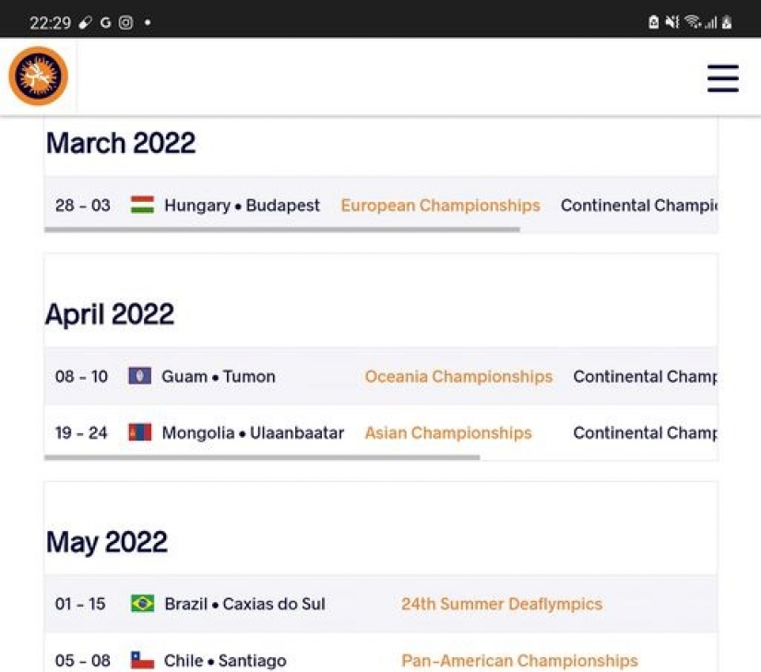Screen dimensions: 761x672
Task: Open the hamburger menu
Action: (722, 77)
